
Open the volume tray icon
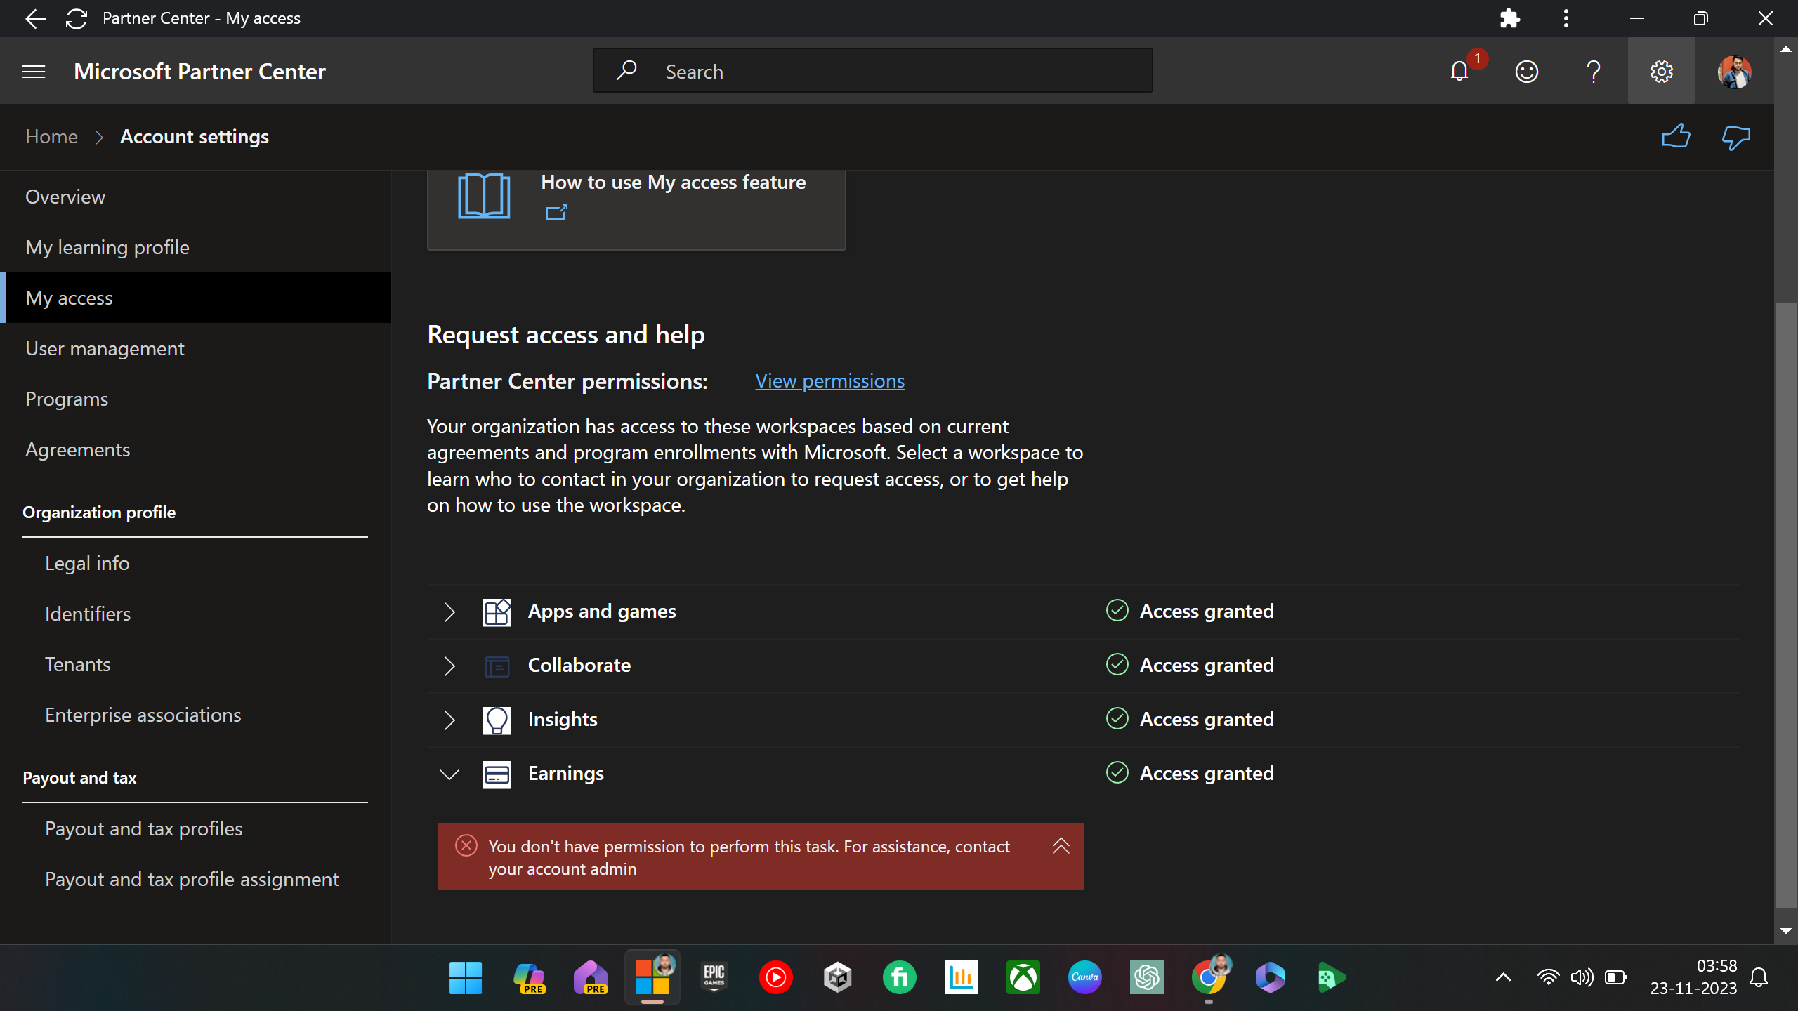point(1582,977)
